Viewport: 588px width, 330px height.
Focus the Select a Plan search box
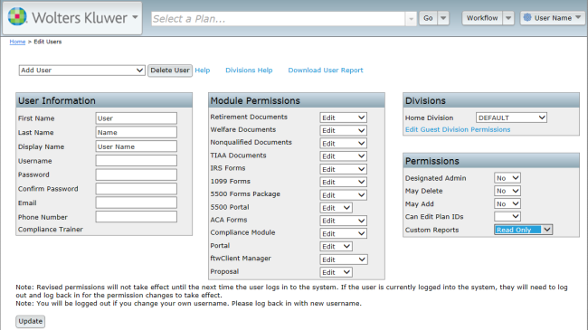279,19
